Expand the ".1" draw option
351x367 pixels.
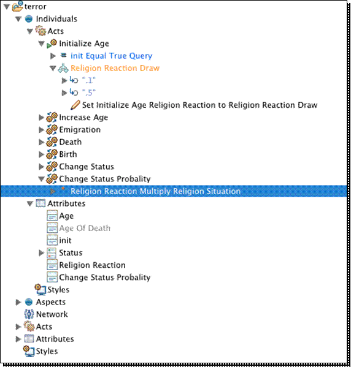(64, 81)
